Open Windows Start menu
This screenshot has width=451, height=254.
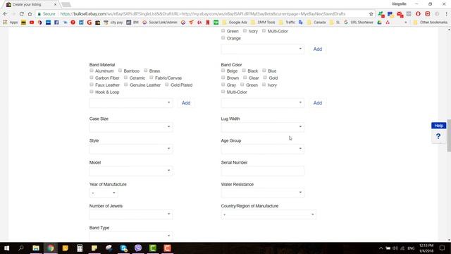[x=6, y=248]
